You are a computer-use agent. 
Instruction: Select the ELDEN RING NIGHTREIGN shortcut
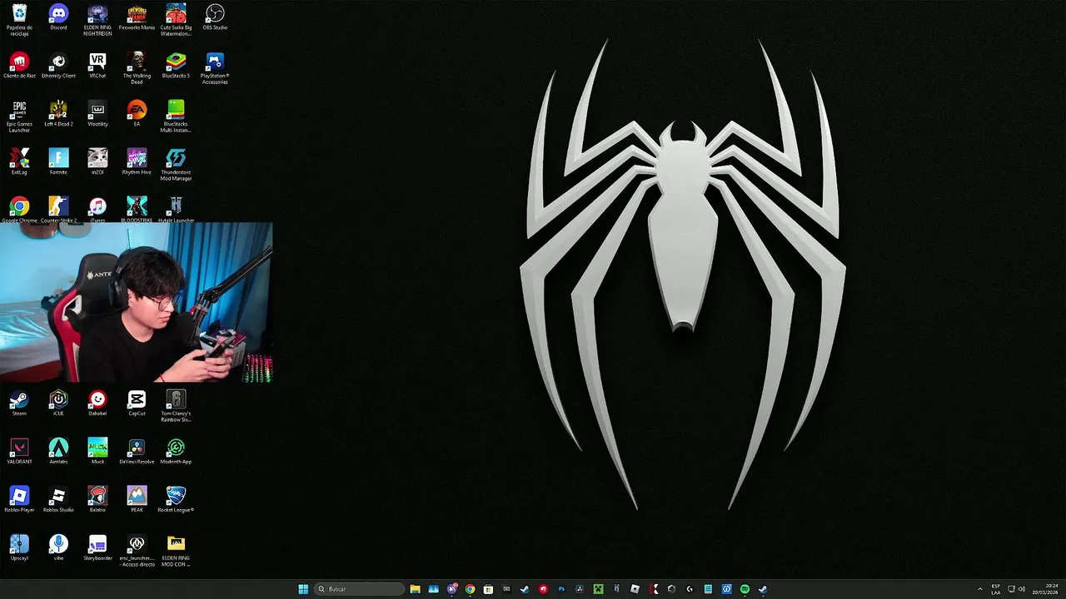(x=97, y=19)
